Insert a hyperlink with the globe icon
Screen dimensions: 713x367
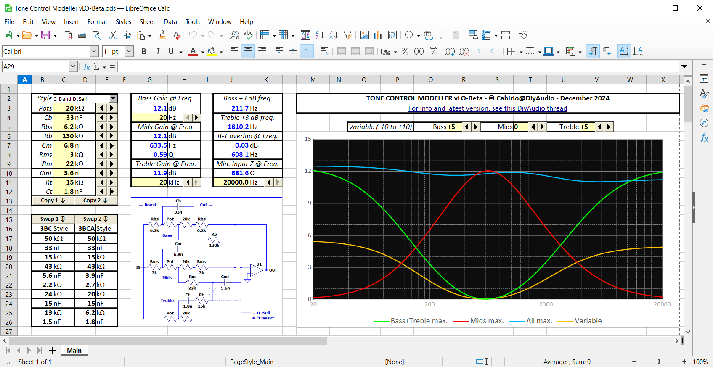pos(428,35)
